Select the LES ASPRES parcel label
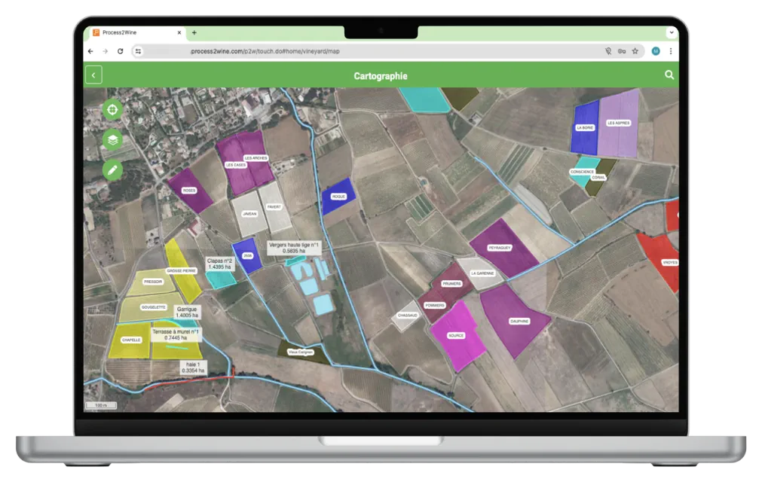This screenshot has width=762, height=482. click(618, 123)
